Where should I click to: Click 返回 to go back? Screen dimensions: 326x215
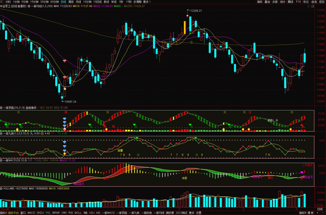322,2
